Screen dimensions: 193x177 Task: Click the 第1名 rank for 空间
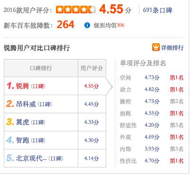coord(176,78)
